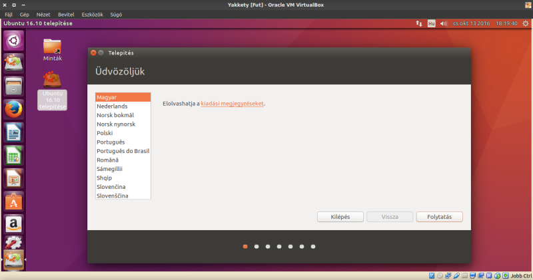Start LibreOffice Impress from the launcher

click(x=14, y=178)
